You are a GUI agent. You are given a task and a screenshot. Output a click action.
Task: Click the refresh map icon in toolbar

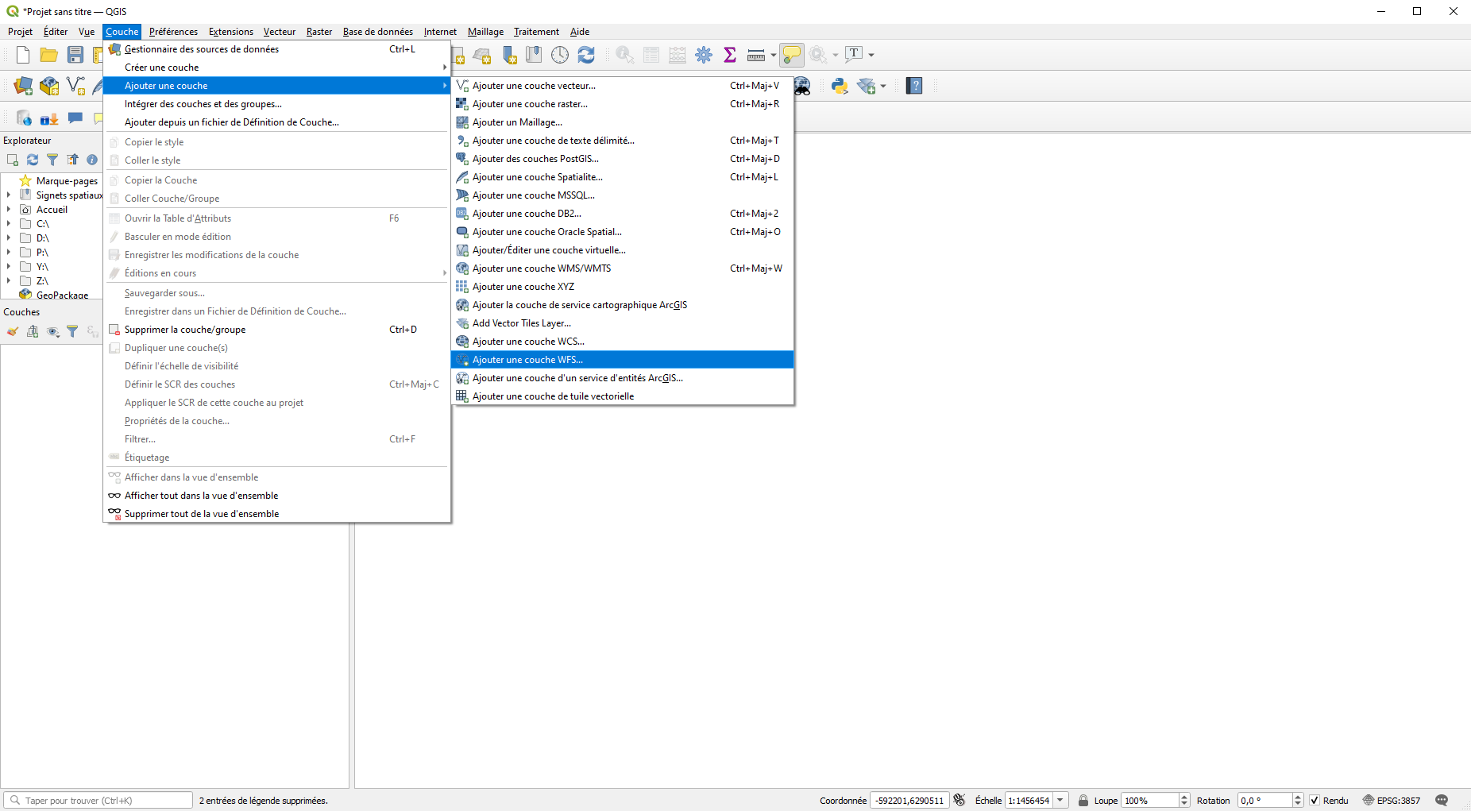[586, 55]
